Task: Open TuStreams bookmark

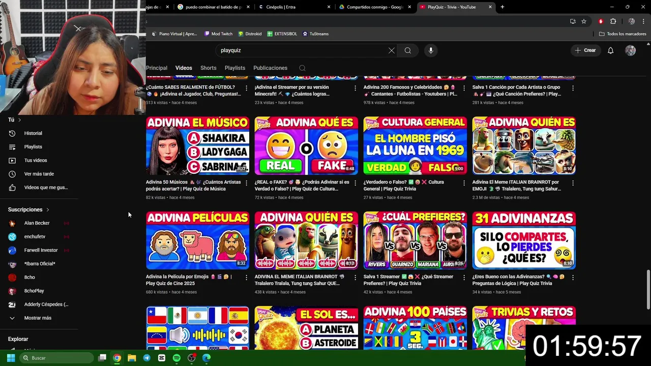Action: [316, 34]
